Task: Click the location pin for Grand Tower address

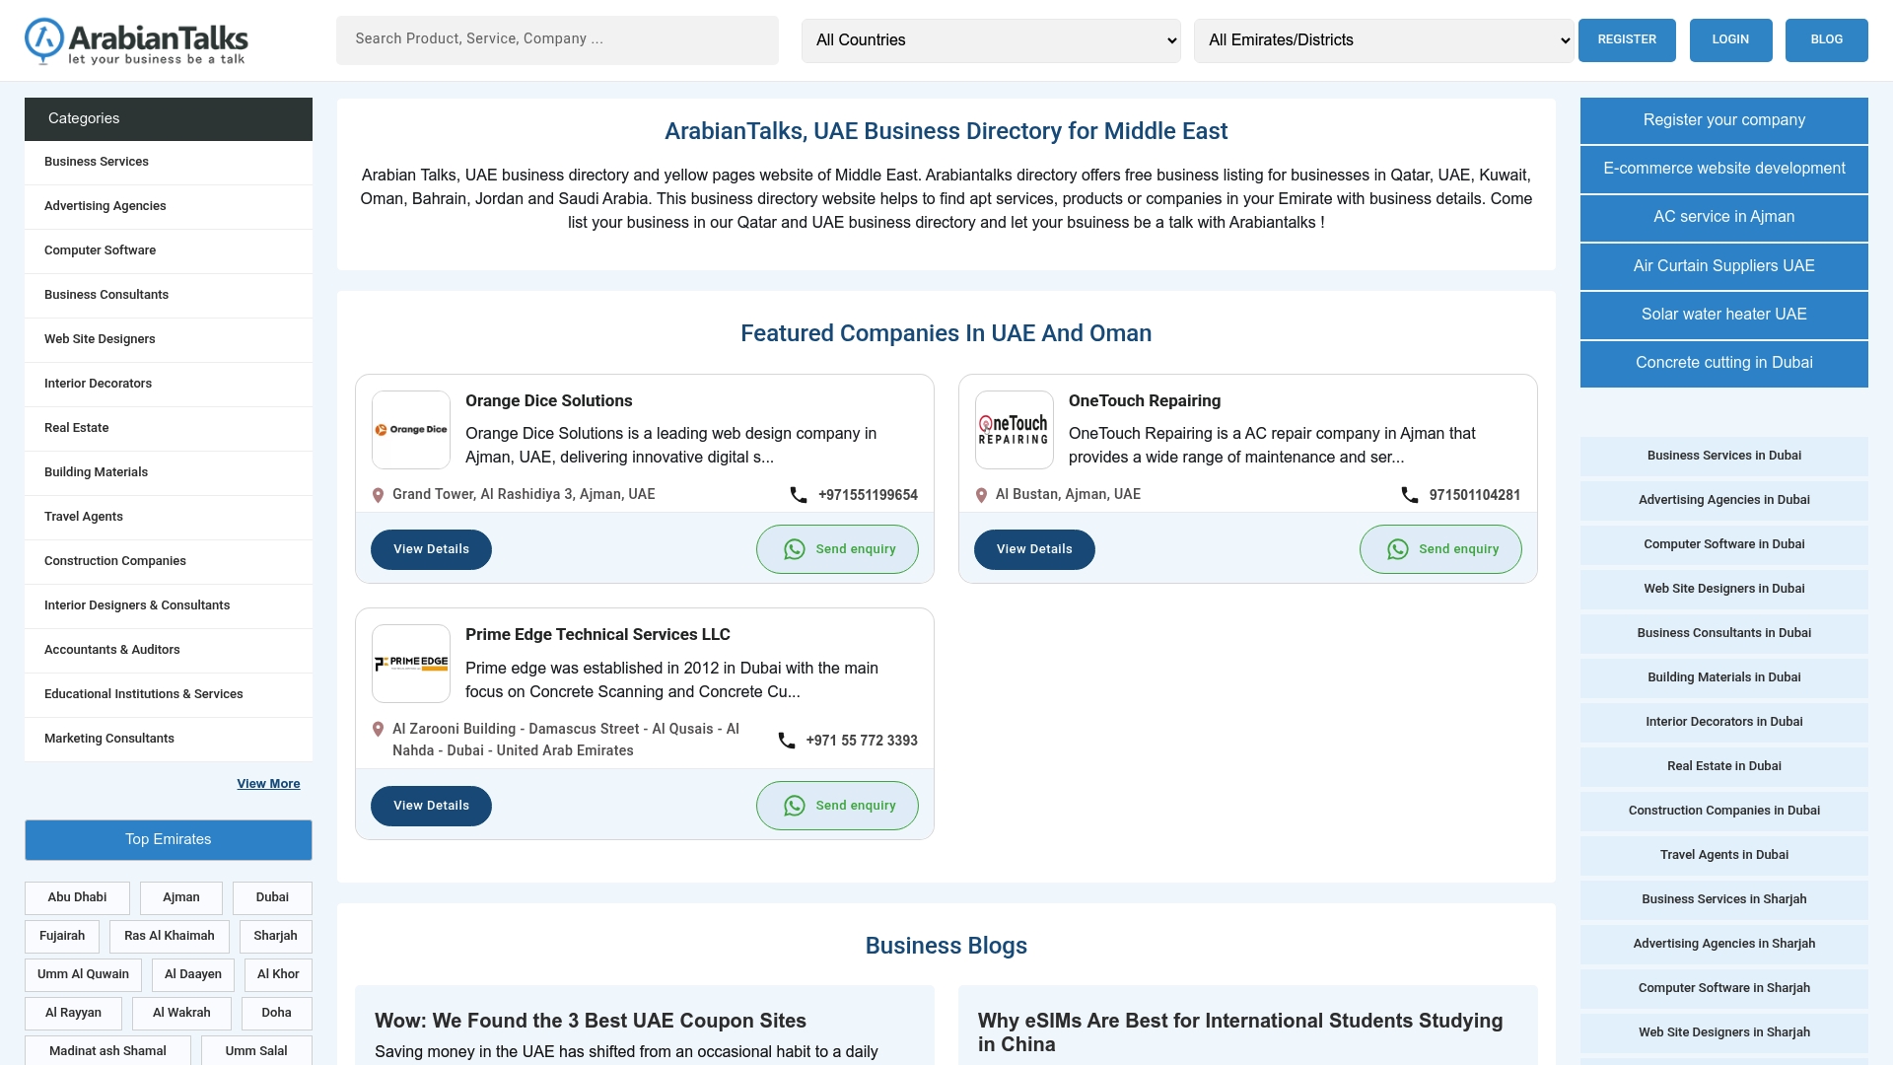Action: pyautogui.click(x=379, y=495)
